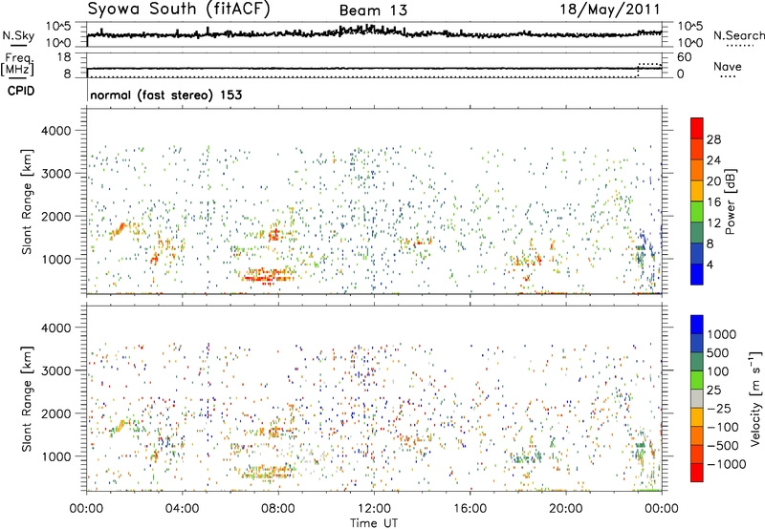The width and height of the screenshot is (765, 529).
Task: Click the '1000' velocity colorbar tick value
Action: click(722, 334)
